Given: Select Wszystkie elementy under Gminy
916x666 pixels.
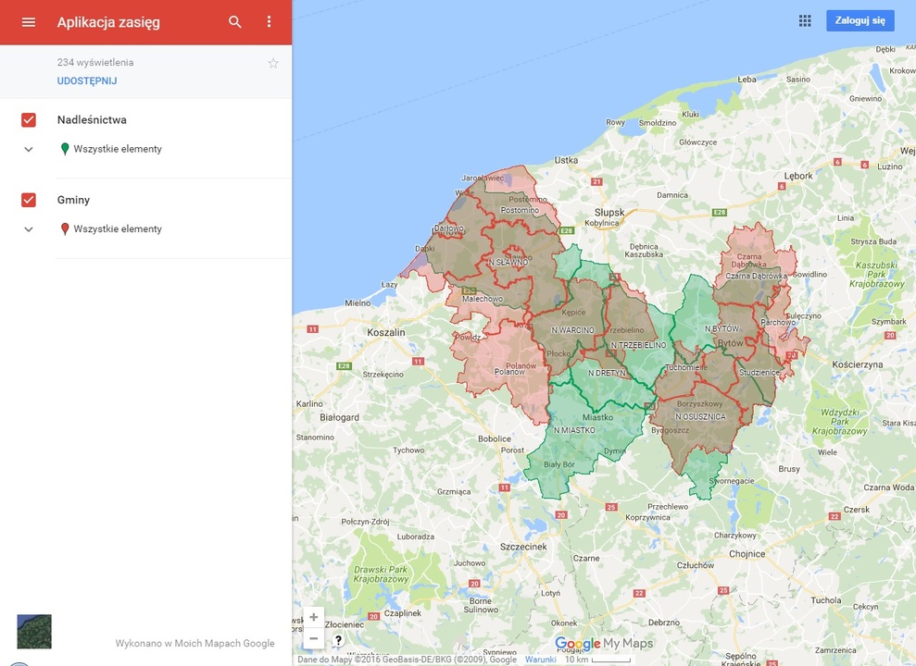Looking at the screenshot, I should tap(118, 228).
